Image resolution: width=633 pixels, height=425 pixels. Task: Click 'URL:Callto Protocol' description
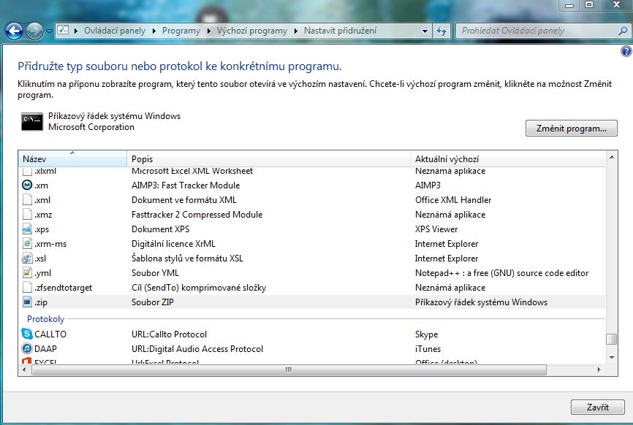tap(169, 334)
